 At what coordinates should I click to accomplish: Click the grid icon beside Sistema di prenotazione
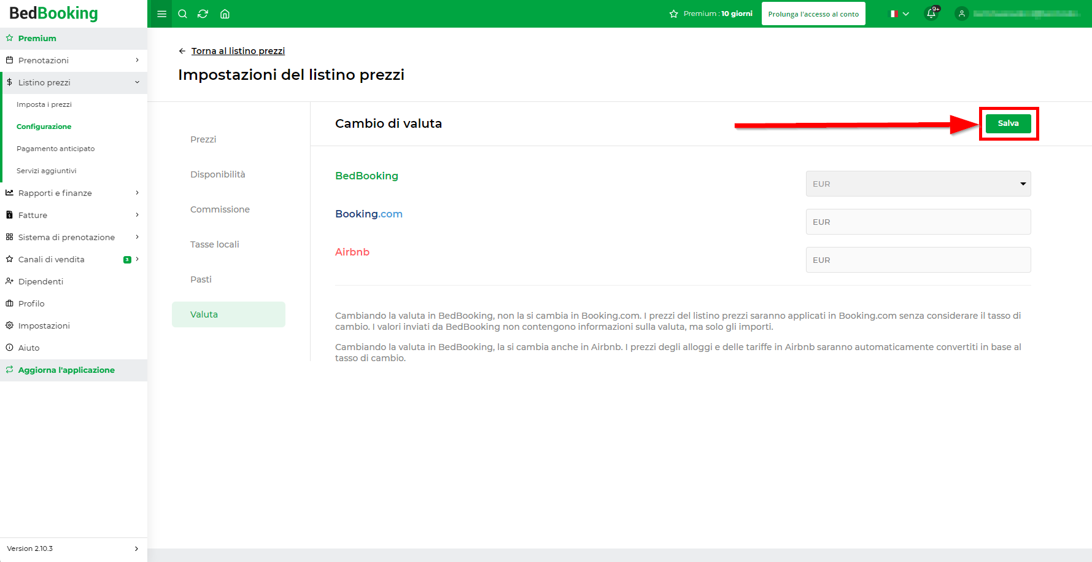click(x=9, y=237)
